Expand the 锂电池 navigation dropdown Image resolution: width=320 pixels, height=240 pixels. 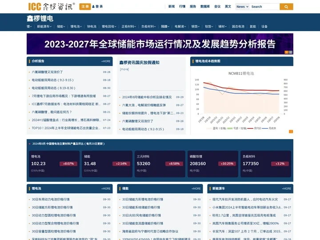click(76, 27)
